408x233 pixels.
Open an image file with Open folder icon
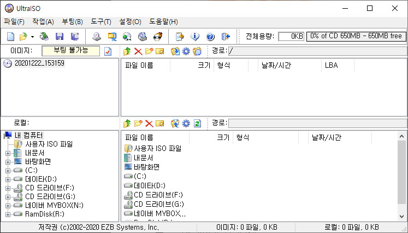tap(23, 37)
